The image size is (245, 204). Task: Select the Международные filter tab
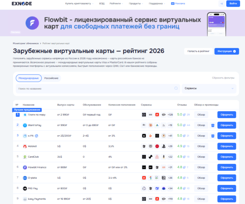coord(29,78)
